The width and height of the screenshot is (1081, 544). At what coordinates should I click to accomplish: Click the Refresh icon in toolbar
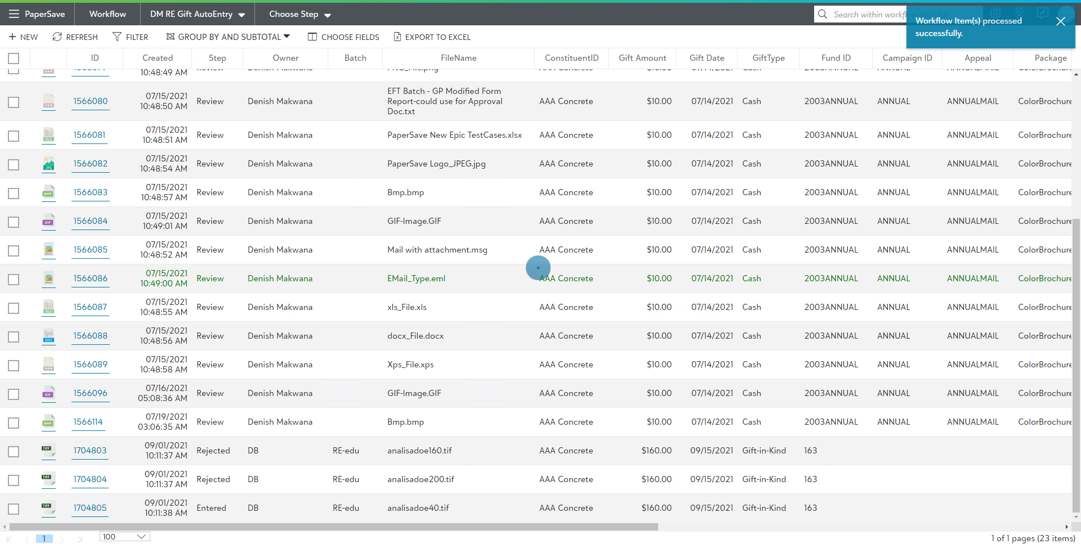57,37
